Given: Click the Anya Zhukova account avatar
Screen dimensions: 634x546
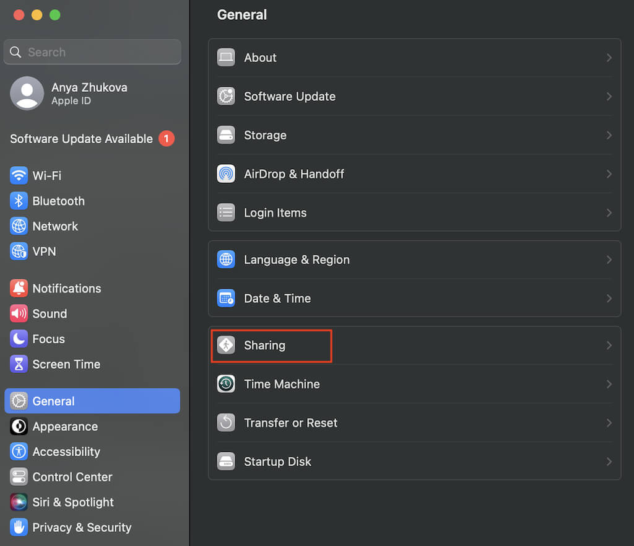Looking at the screenshot, I should [27, 93].
